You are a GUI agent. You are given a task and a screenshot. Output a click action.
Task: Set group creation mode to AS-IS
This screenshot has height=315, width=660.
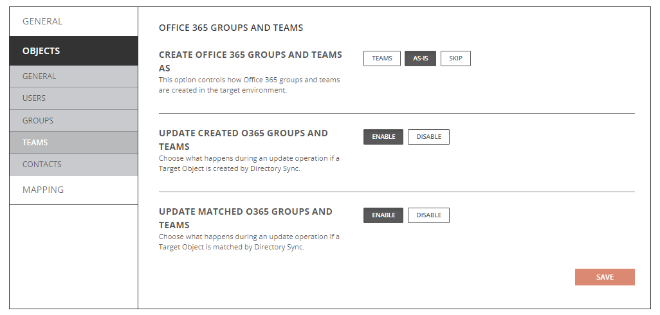(x=421, y=59)
